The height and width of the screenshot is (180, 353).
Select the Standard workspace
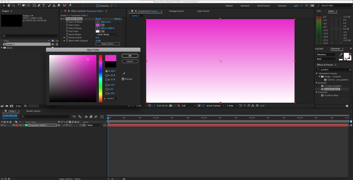(x=245, y=6)
